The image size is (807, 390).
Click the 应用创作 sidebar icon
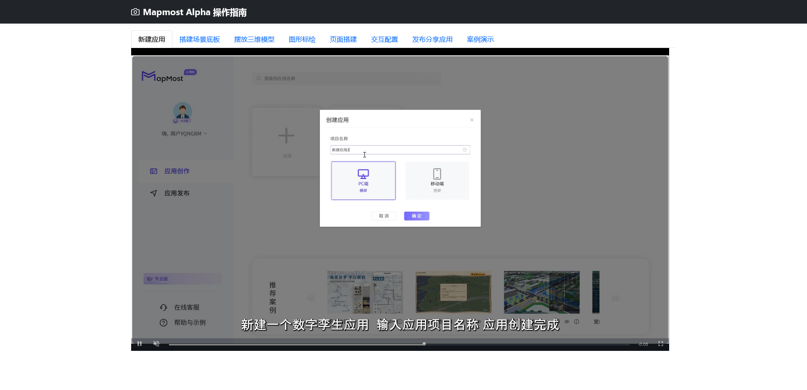pos(154,171)
